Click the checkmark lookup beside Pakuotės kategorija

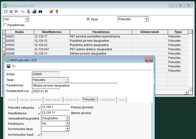tap(39, 108)
